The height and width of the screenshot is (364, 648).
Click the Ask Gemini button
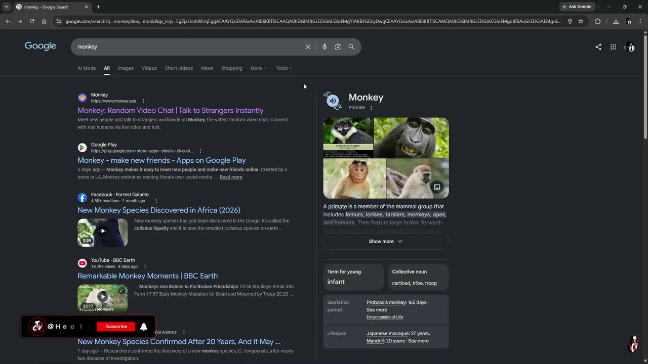pos(577,7)
